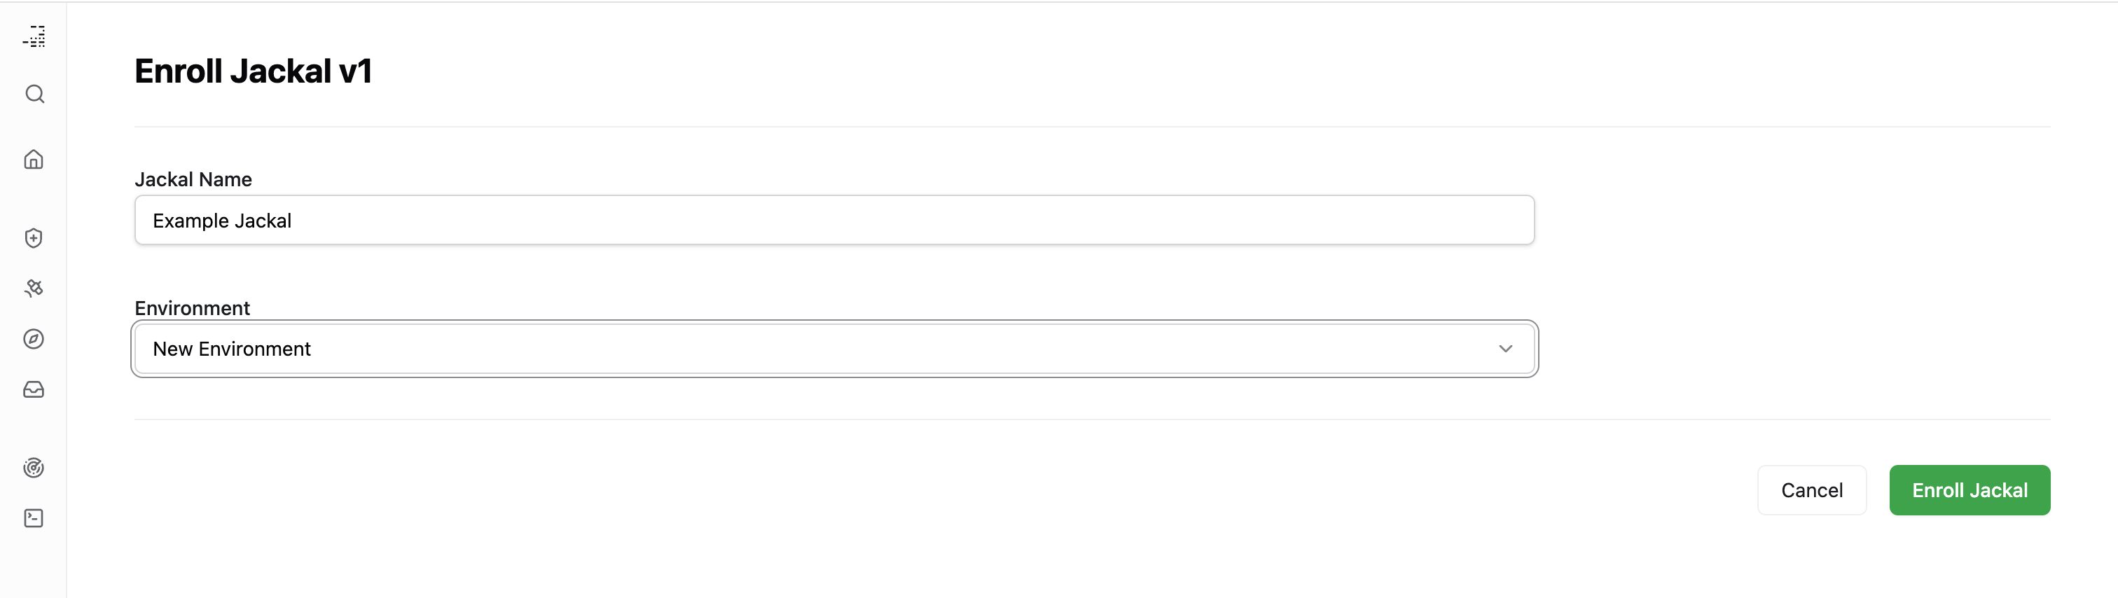Go to the Home page icon
Screen dimensions: 2118x598
coord(34,159)
